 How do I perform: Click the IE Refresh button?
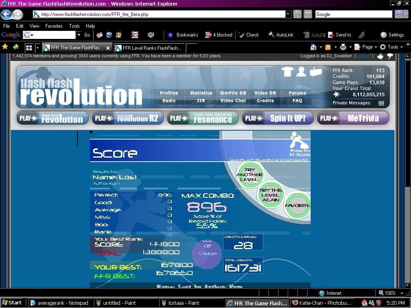pos(297,14)
